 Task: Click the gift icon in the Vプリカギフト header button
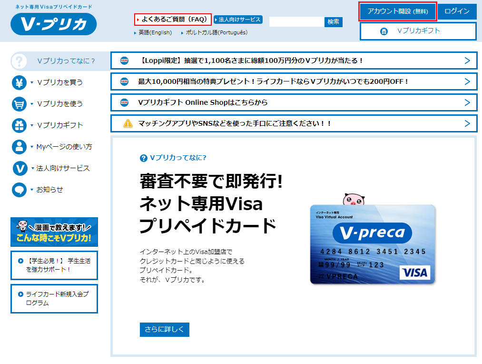tap(384, 31)
